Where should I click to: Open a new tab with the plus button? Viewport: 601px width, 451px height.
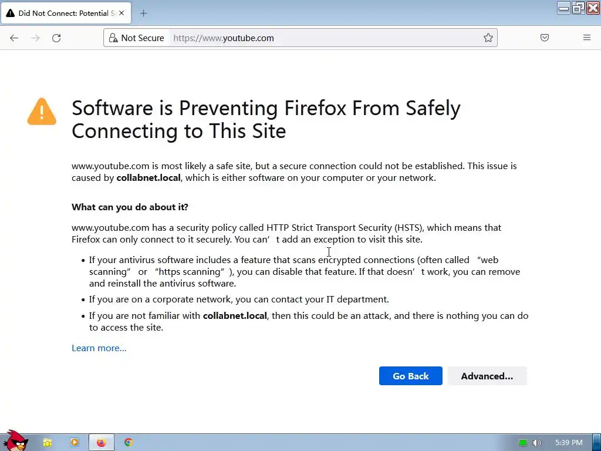[143, 14]
